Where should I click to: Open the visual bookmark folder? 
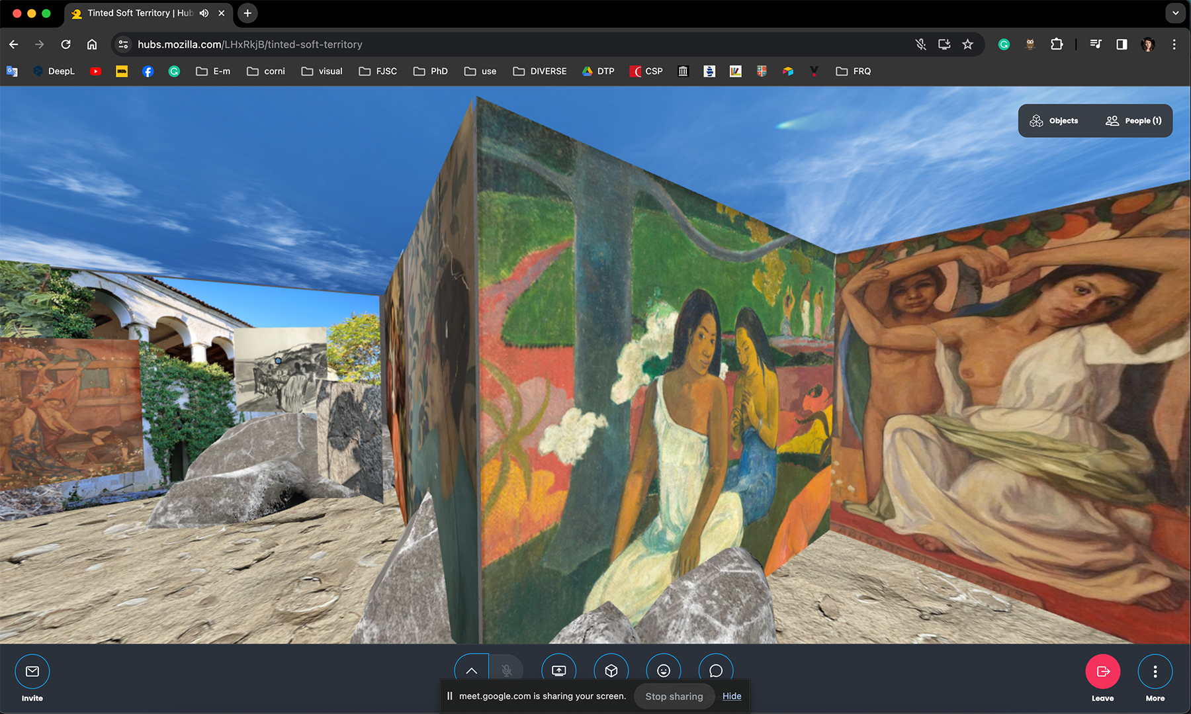click(x=322, y=71)
